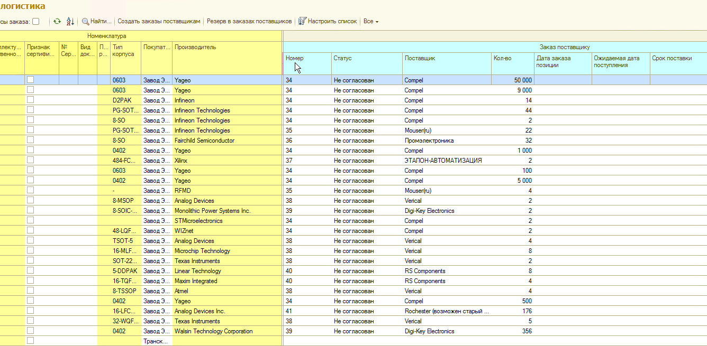Click the alphabetical sort icon
The height and width of the screenshot is (346, 707).
coord(70,22)
